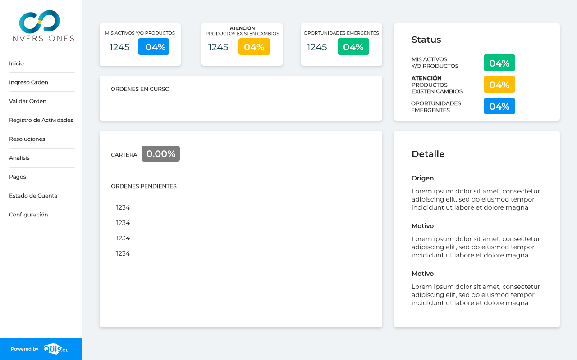Image resolution: width=577 pixels, height=360 pixels.
Task: Click the Inversiones infinity logo
Action: (x=40, y=22)
